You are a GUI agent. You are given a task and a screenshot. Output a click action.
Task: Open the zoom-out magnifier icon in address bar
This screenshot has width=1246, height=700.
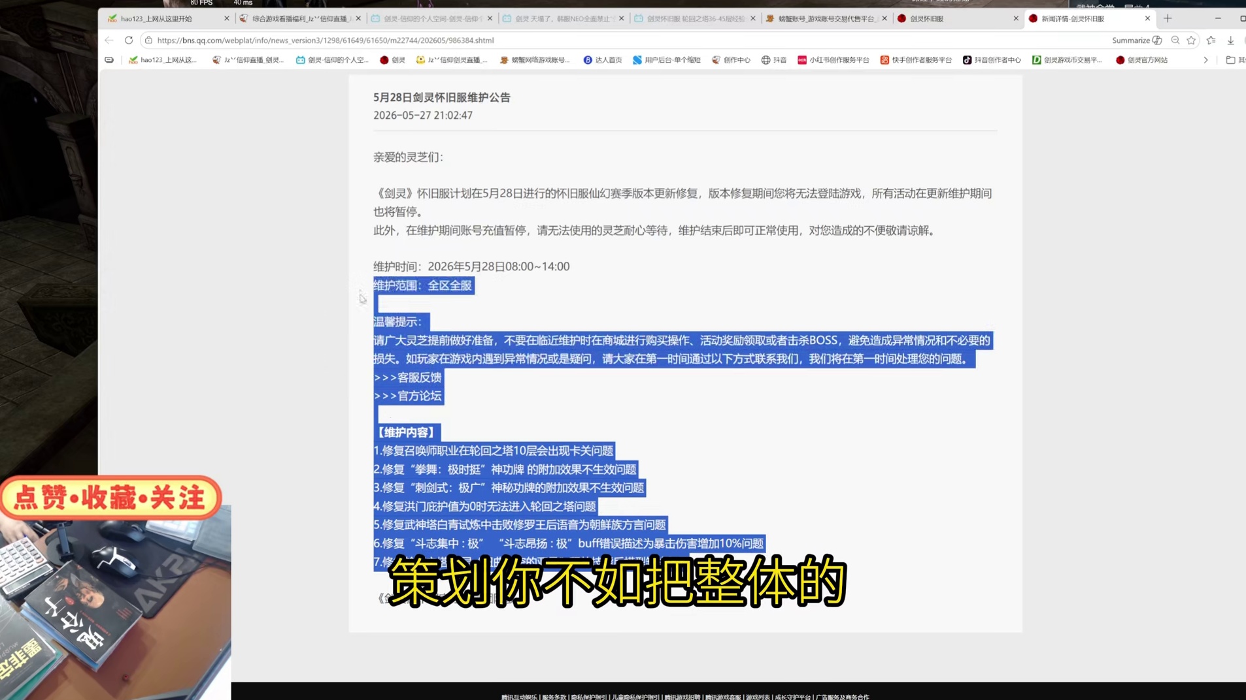pos(1175,40)
